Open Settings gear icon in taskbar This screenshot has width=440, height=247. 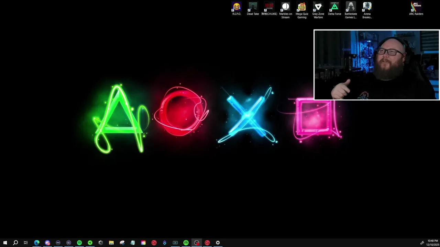click(218, 243)
